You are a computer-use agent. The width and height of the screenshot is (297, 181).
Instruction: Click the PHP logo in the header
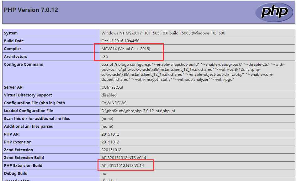pyautogui.click(x=274, y=12)
